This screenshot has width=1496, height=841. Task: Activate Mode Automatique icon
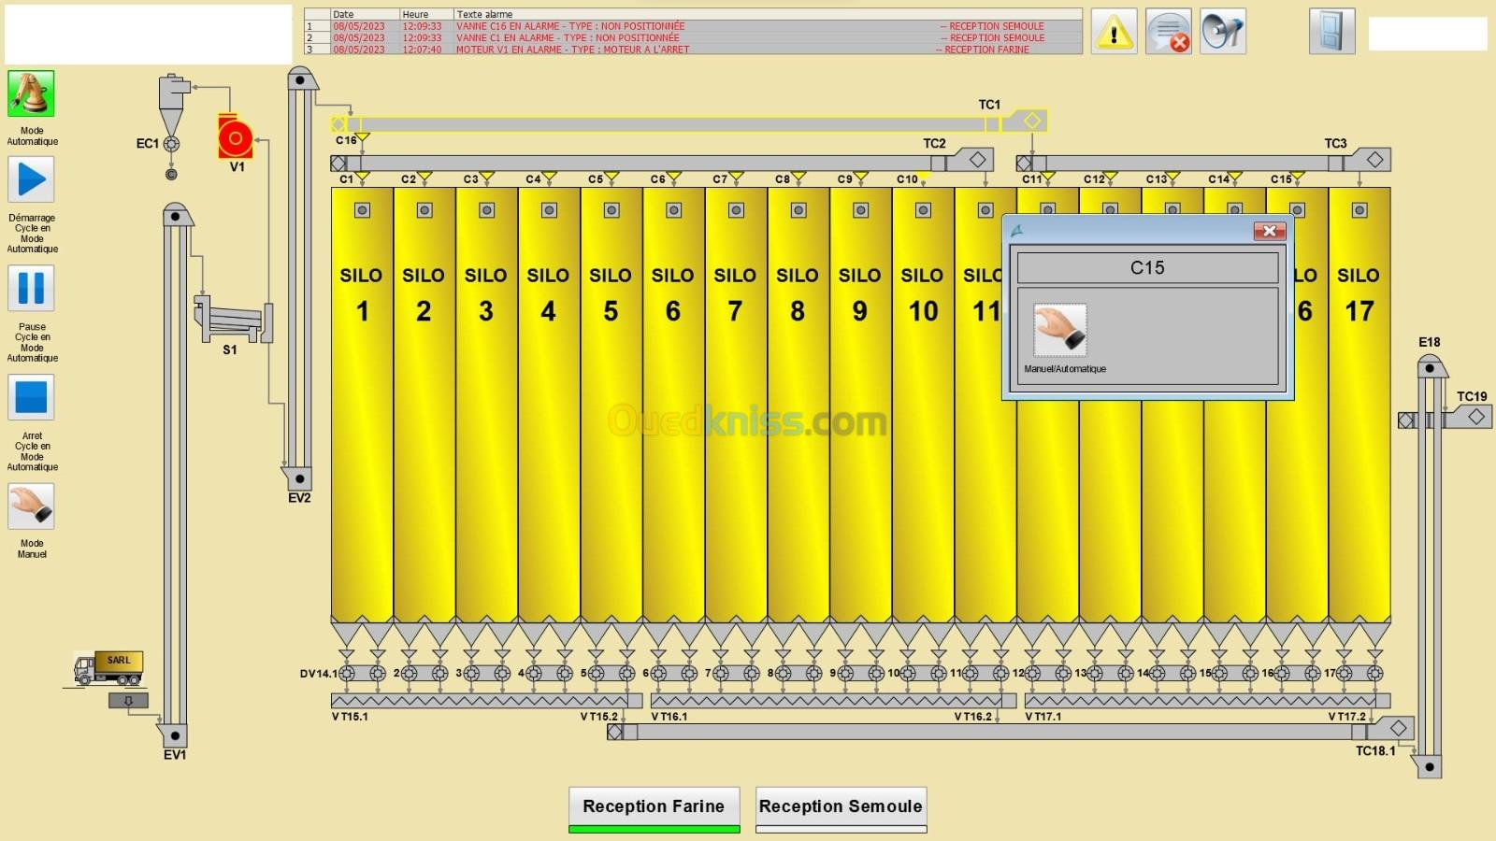[x=31, y=93]
